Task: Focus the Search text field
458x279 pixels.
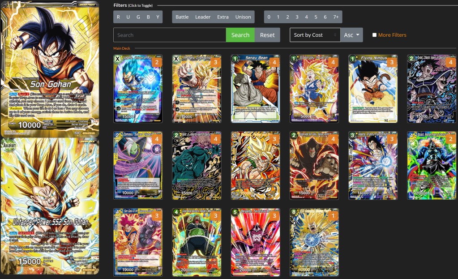Action: (170, 35)
